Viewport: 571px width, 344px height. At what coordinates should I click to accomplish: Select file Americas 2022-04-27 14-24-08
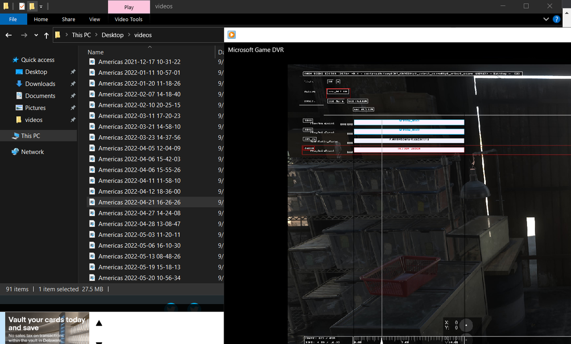click(x=139, y=213)
